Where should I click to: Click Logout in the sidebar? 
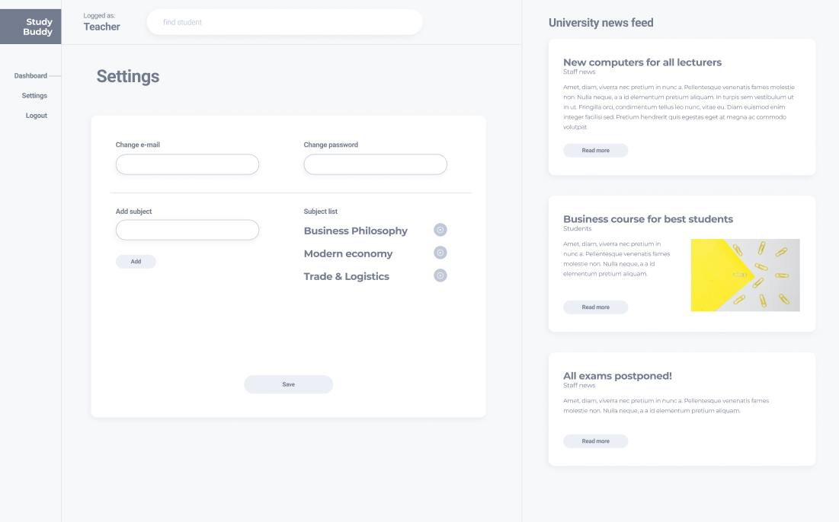coord(35,115)
